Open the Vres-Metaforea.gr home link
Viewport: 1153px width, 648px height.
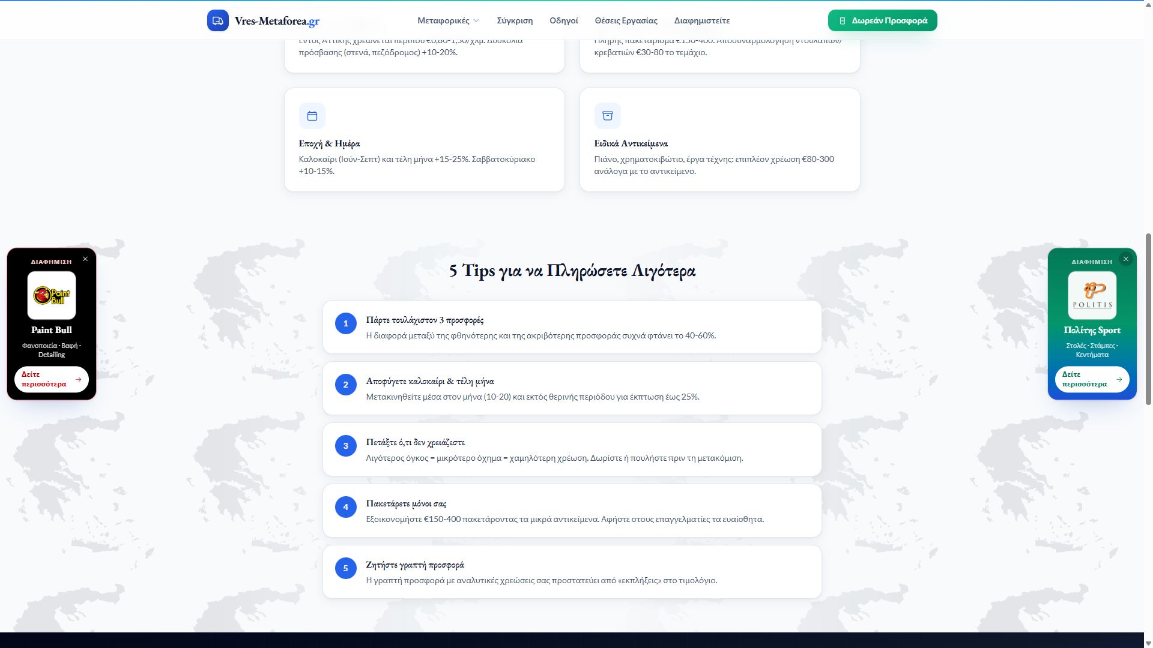point(263,20)
